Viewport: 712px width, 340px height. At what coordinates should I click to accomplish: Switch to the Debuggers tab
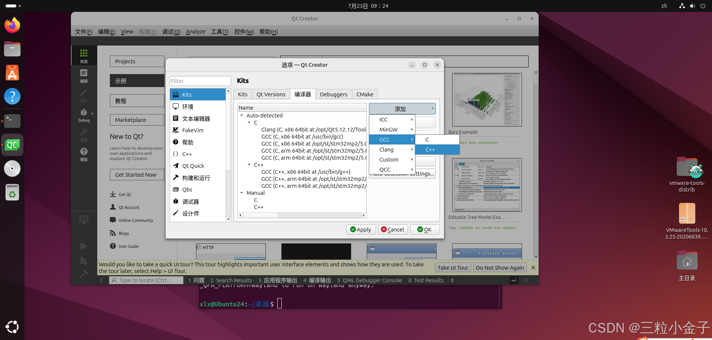[334, 94]
